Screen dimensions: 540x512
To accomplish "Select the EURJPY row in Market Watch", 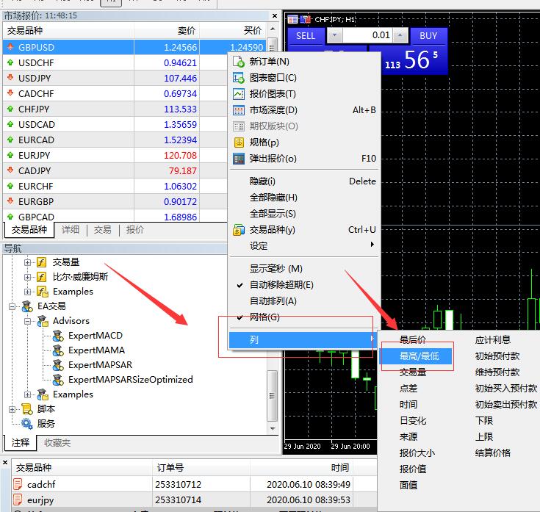I will [x=115, y=155].
